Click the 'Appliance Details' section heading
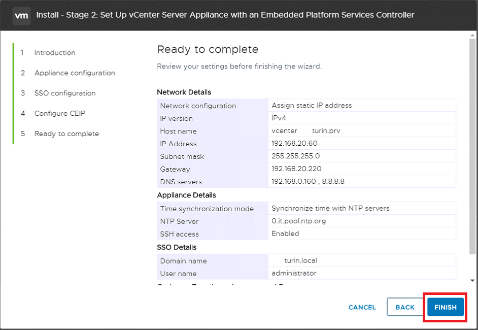The width and height of the screenshot is (478, 330). tap(186, 195)
